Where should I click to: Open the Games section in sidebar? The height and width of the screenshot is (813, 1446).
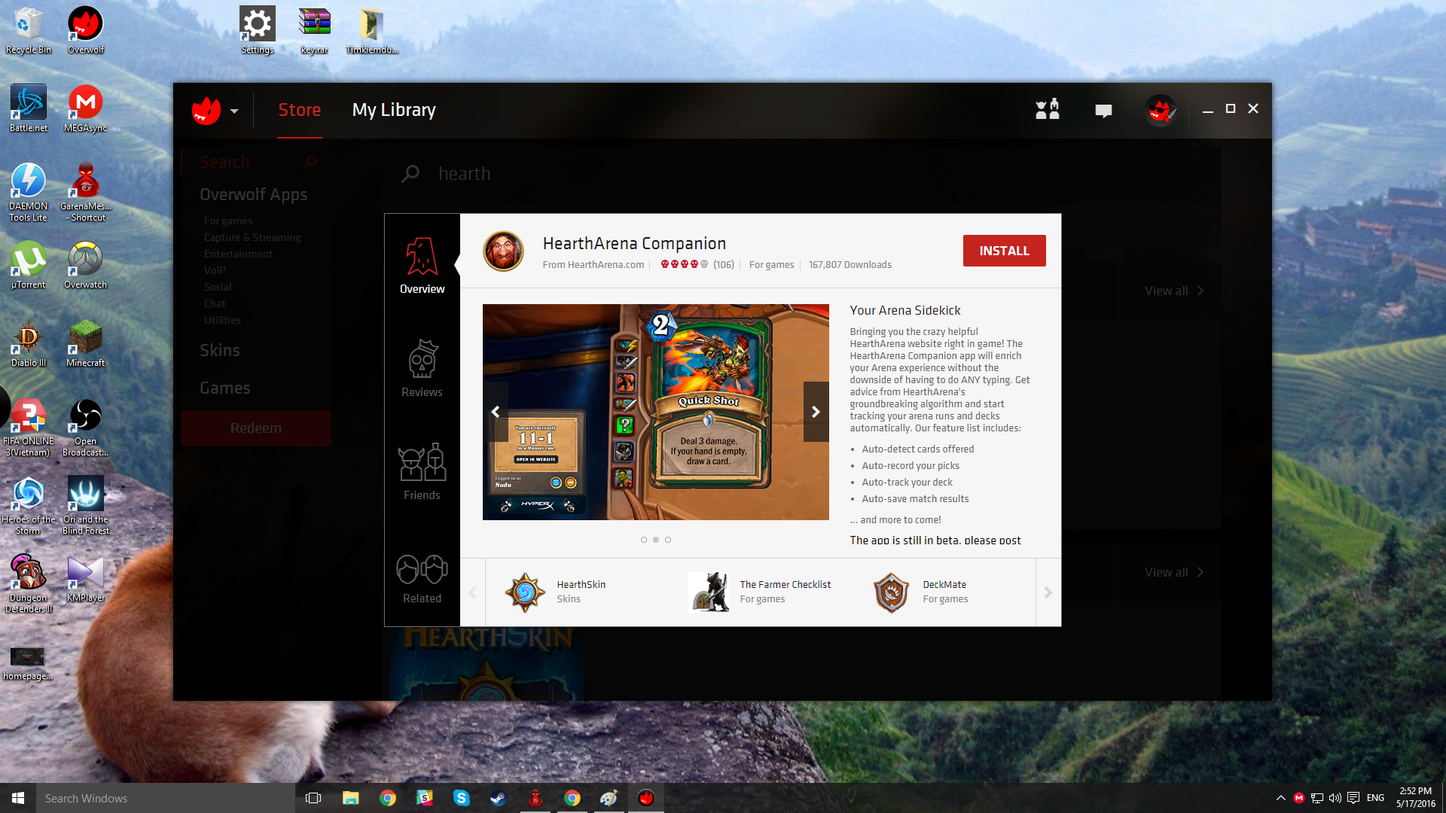[225, 388]
